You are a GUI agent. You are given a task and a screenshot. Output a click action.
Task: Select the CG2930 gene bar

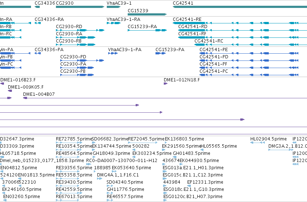(80, 7)
